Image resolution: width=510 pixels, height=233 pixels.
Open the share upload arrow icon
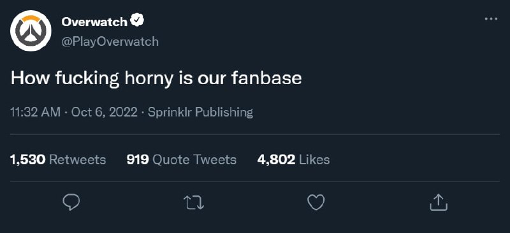tap(439, 202)
